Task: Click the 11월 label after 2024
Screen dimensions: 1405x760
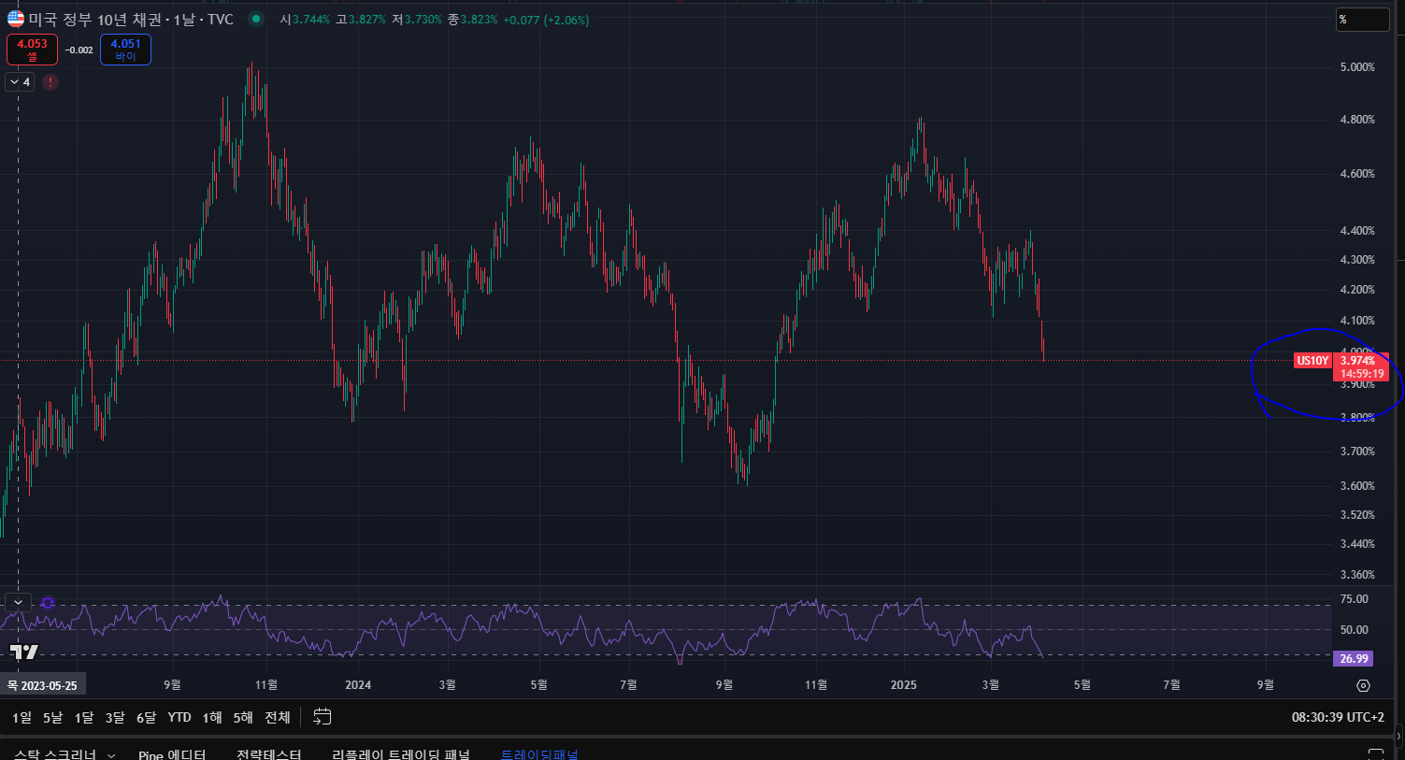Action: pos(816,685)
